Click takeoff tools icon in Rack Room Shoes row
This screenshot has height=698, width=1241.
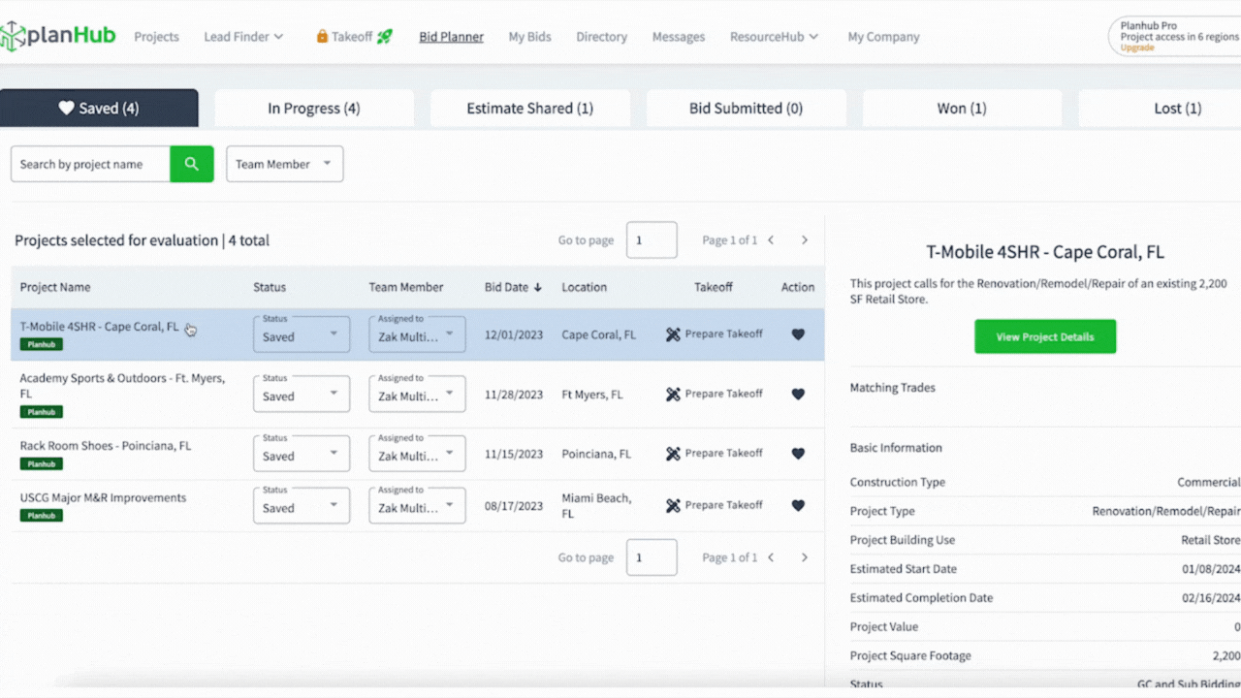(x=673, y=454)
